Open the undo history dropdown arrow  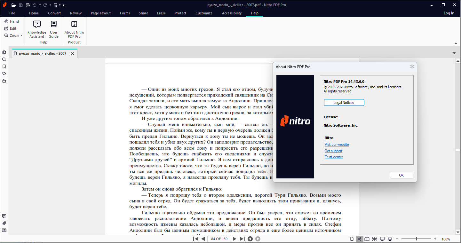[x=40, y=5]
